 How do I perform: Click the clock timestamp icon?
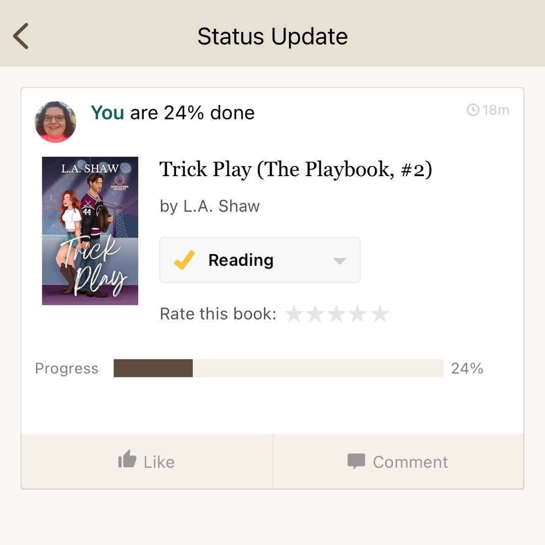pyautogui.click(x=473, y=110)
